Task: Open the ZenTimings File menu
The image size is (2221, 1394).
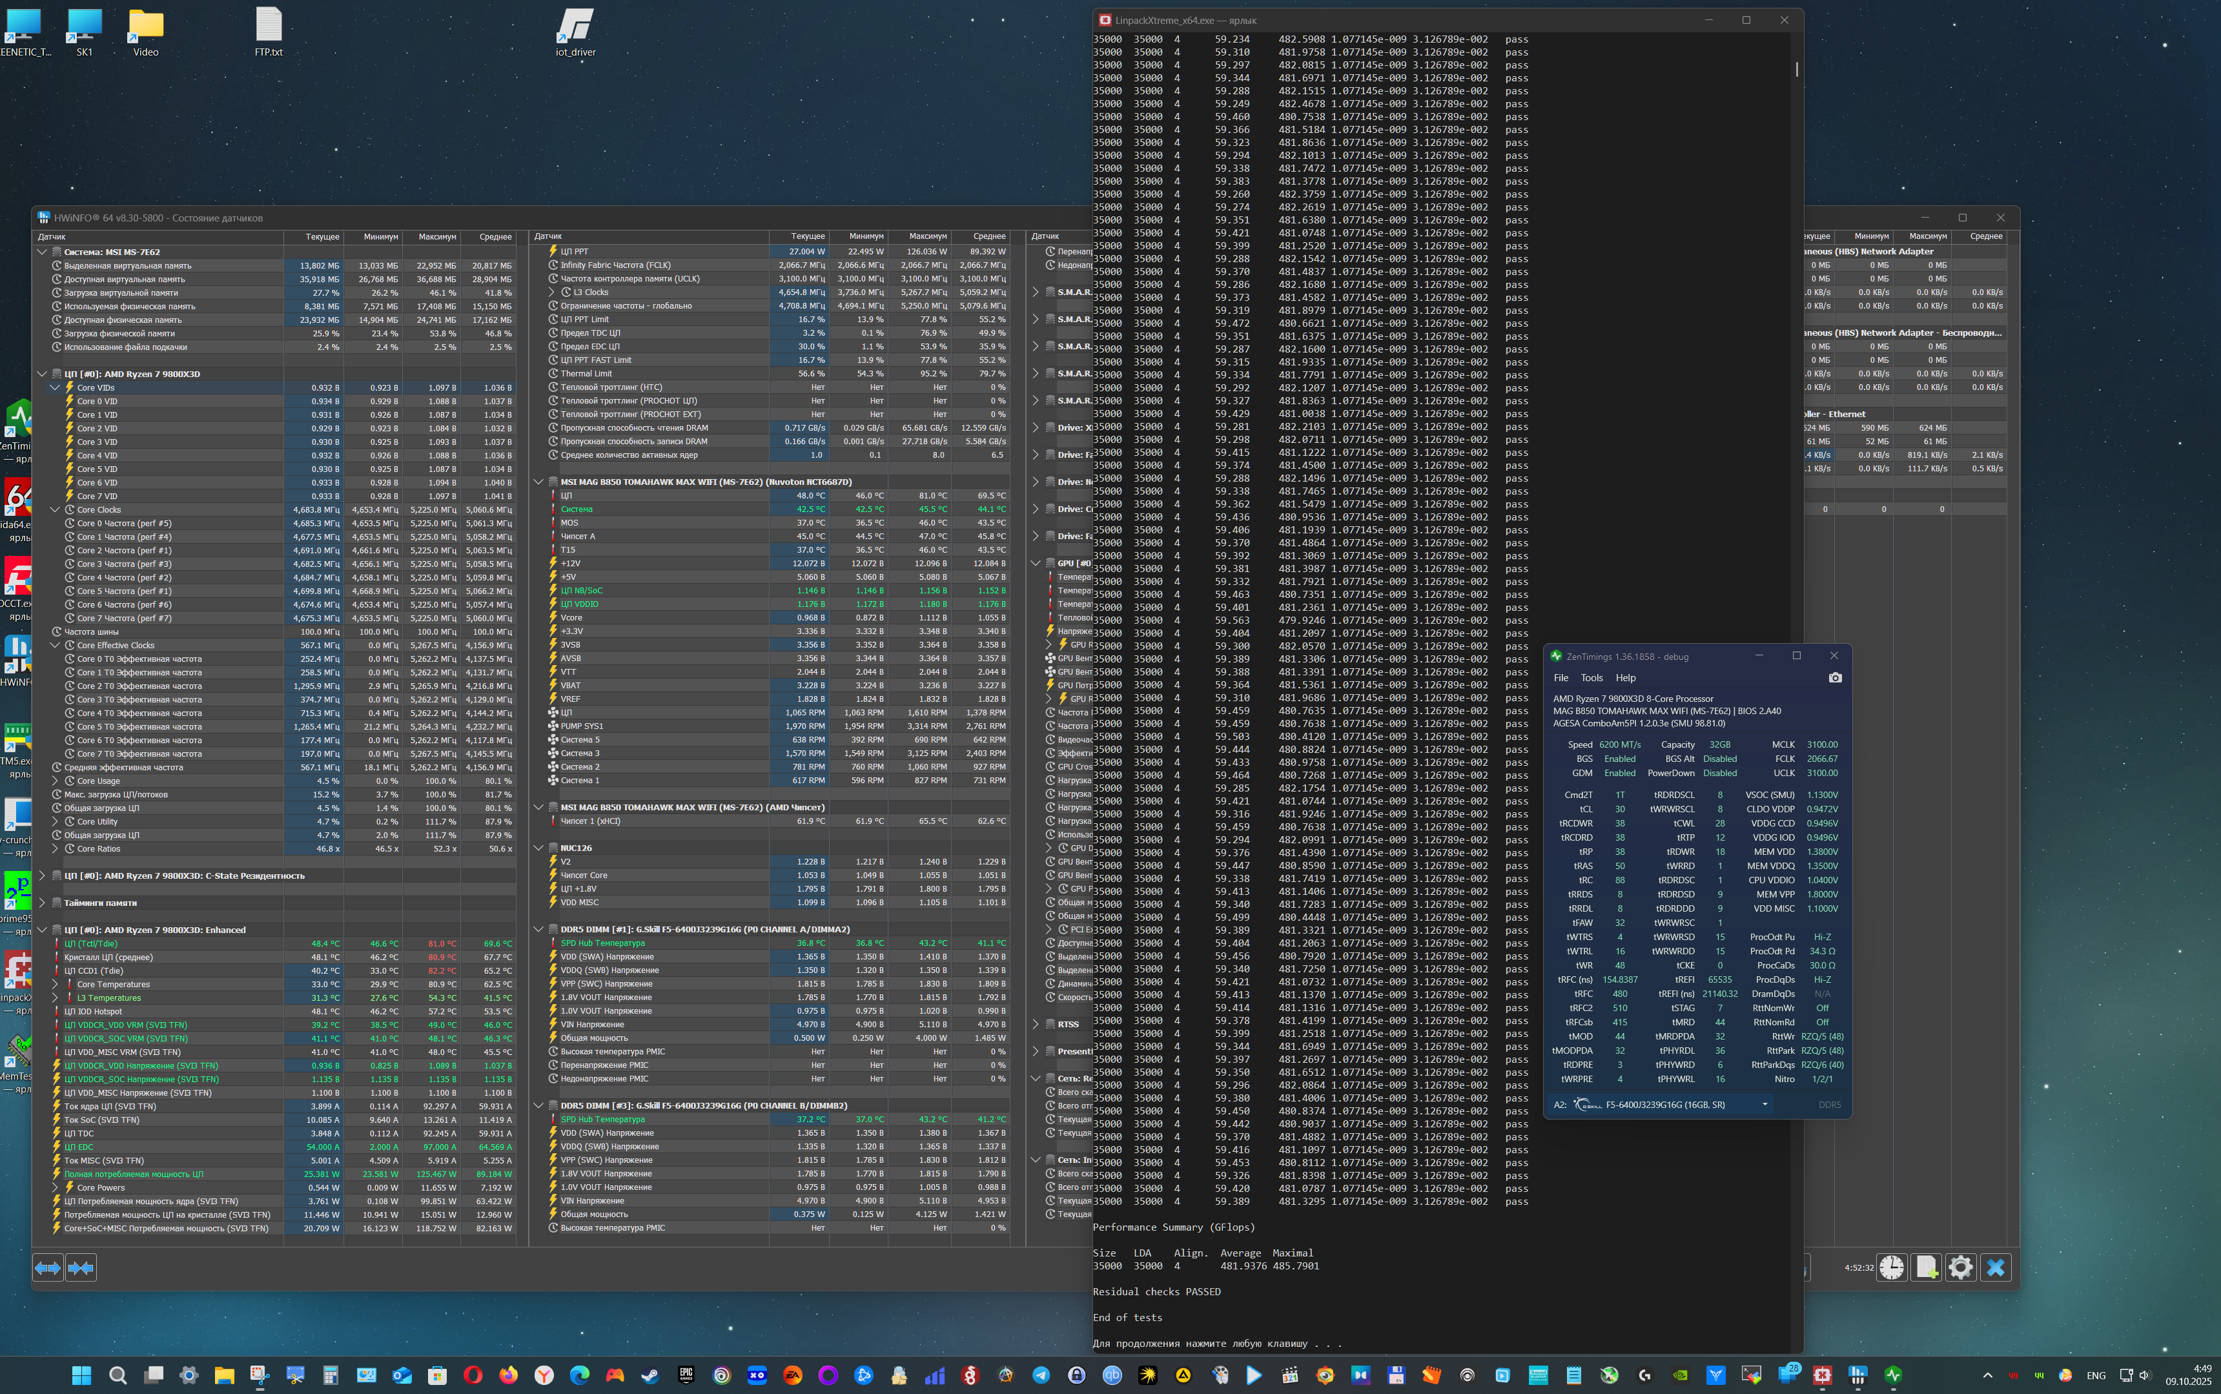Action: tap(1560, 678)
